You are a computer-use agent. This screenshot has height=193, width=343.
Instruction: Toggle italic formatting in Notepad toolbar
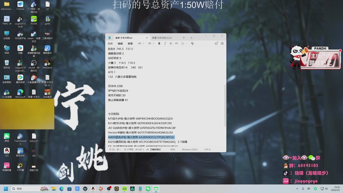(x=165, y=44)
